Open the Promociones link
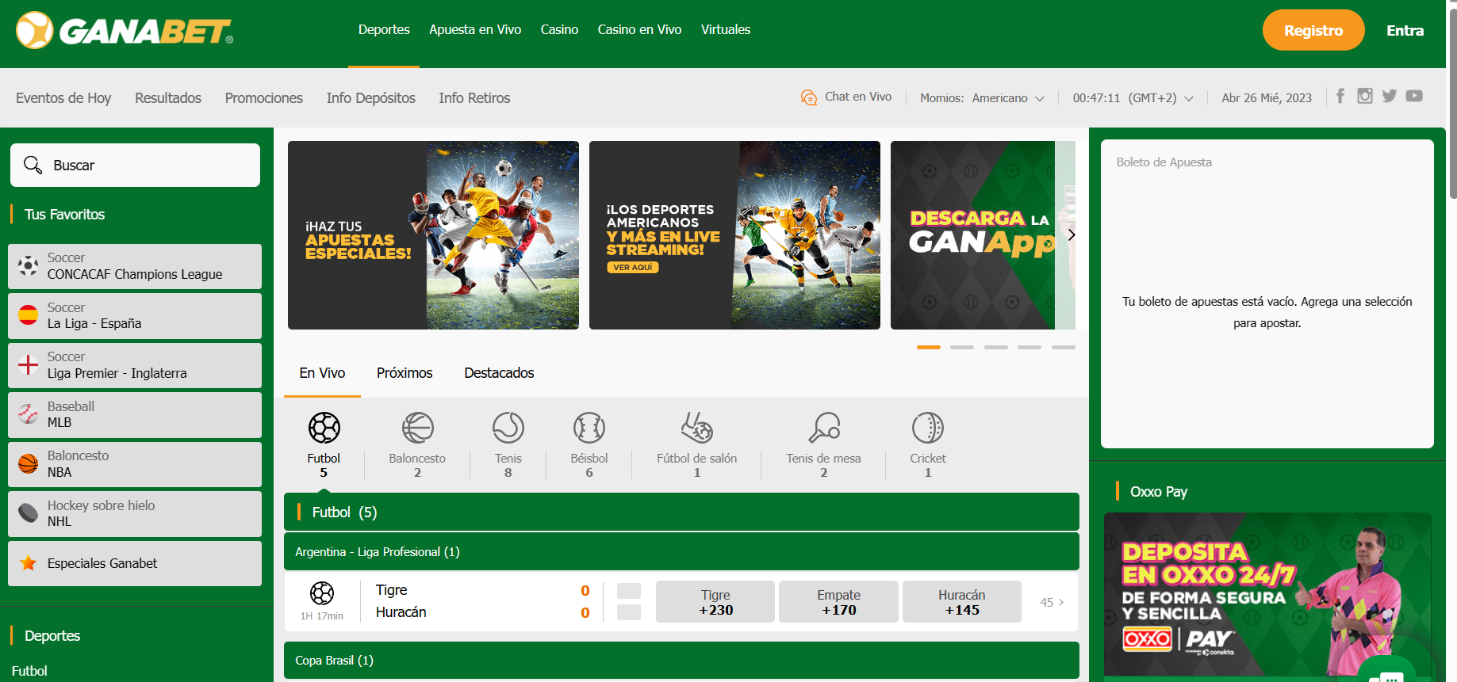 click(264, 98)
